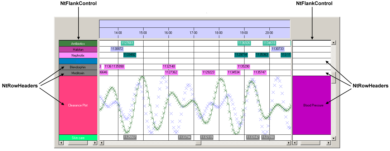Select event 1133794 in the Skin care row
Viewport: 390px width, 151px height.
184,137
